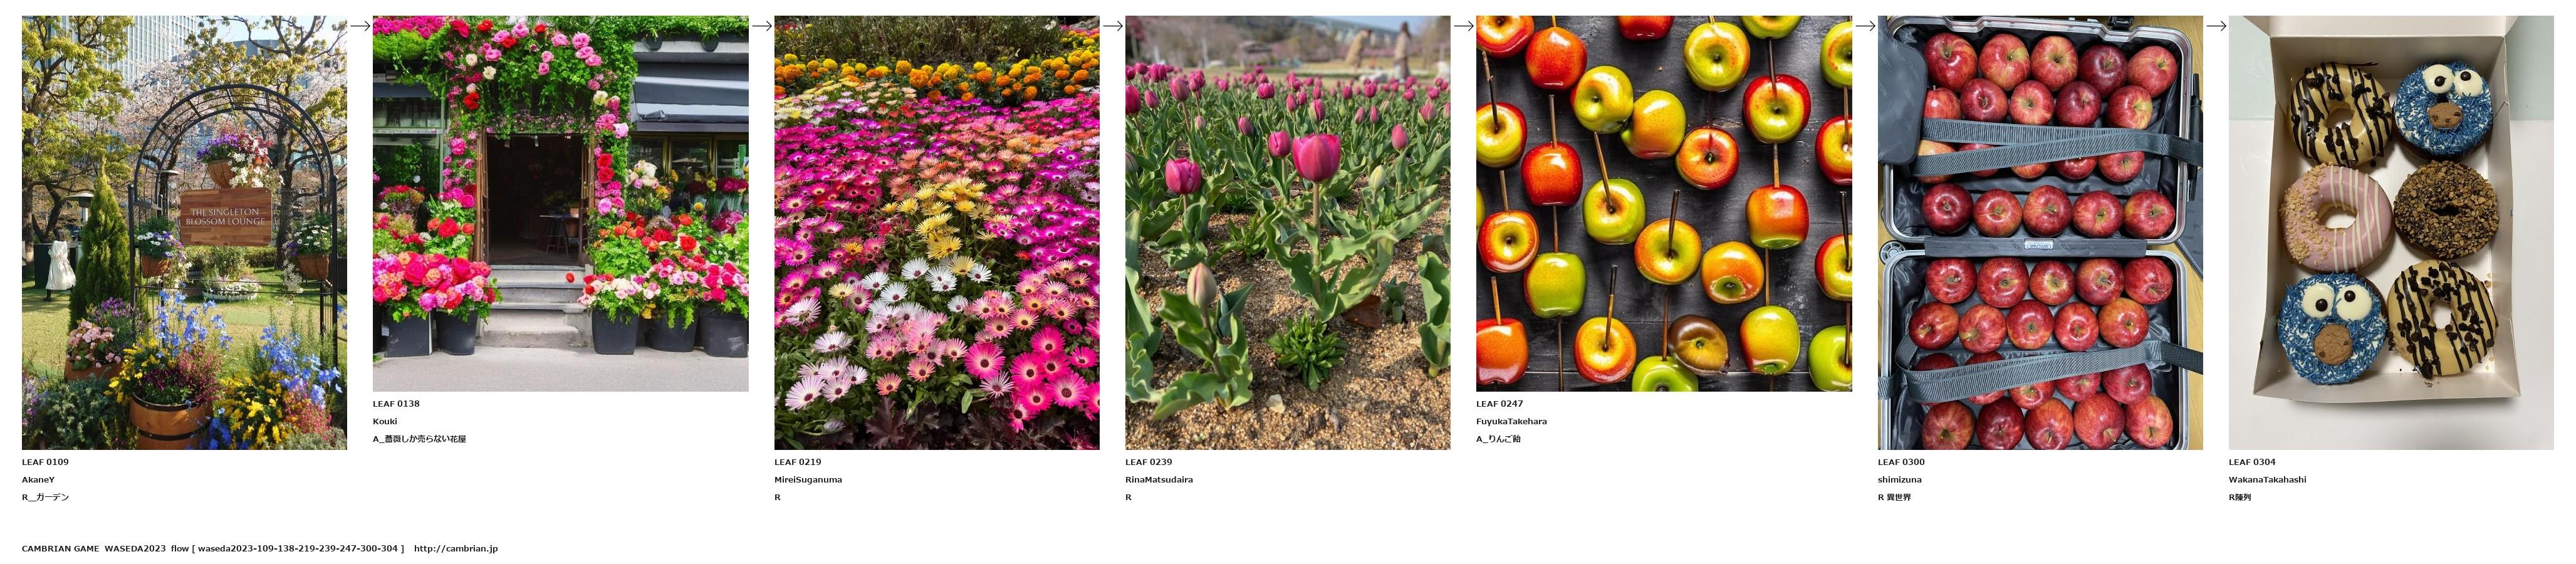
Task: Click the arrow after the daisy flowerbed image
Action: pyautogui.click(x=1112, y=26)
